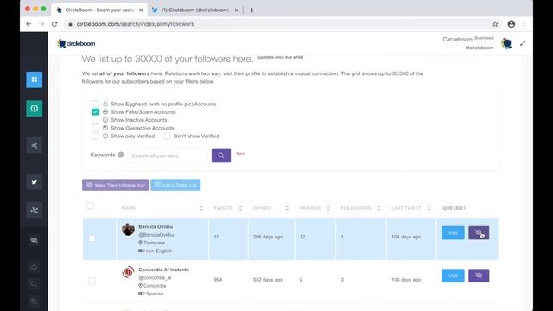The height and width of the screenshot is (311, 553).
Task: Enable Show Egghead Accounts checkbox
Action: click(96, 104)
